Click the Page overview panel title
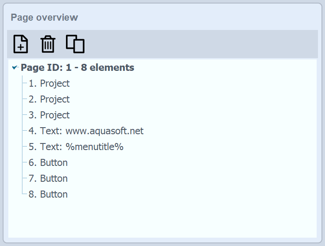 point(44,18)
